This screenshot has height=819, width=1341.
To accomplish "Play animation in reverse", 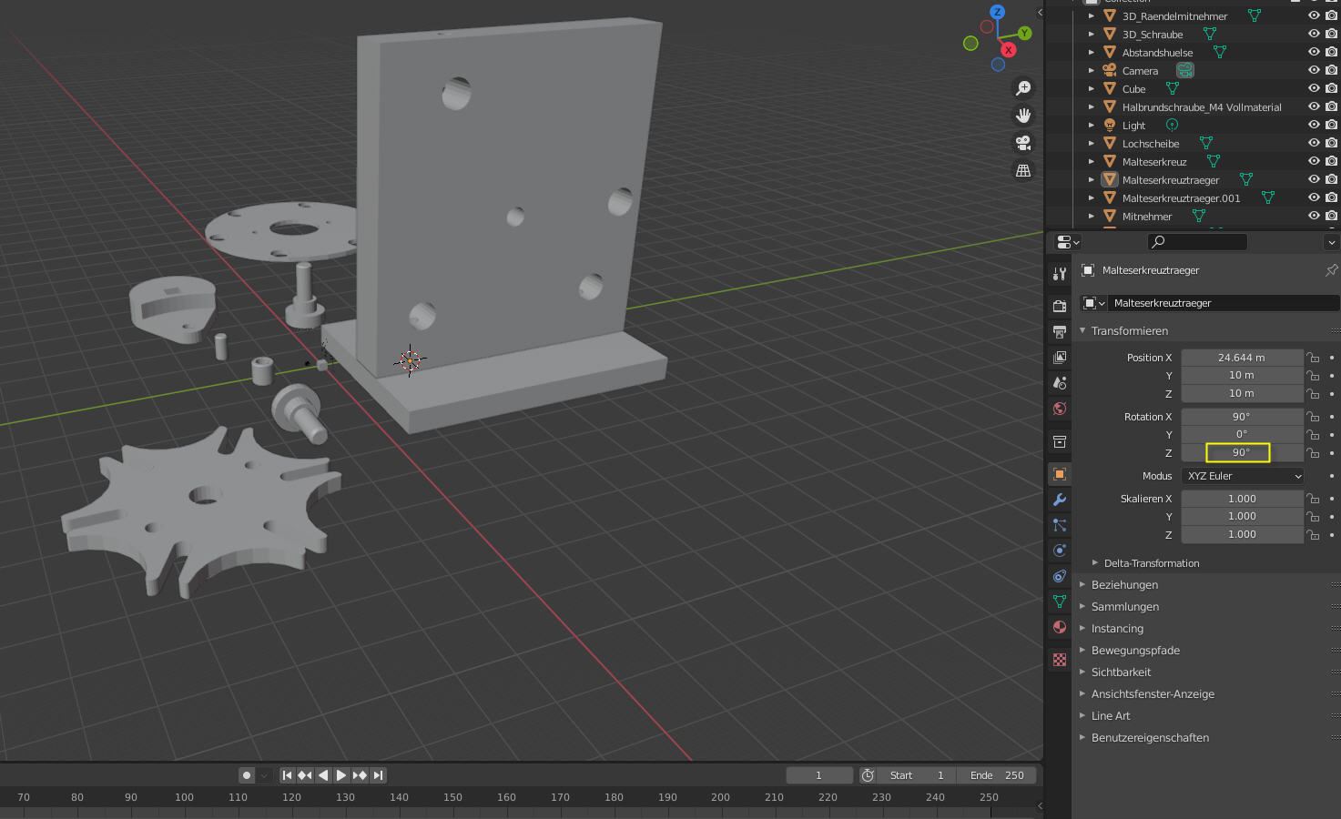I will 323,775.
